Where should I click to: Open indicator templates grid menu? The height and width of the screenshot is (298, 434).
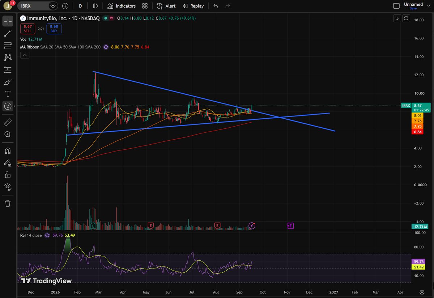(x=145, y=6)
